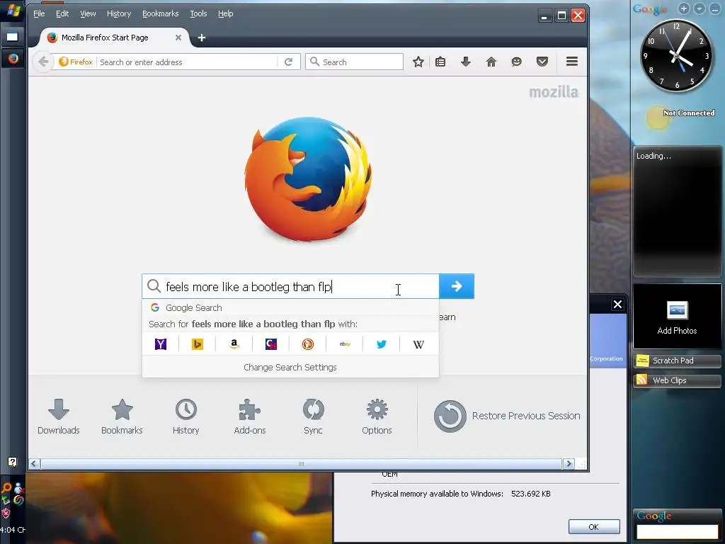725x544 pixels.
Task: Show bookmarks list icon in toolbar
Action: click(x=440, y=62)
